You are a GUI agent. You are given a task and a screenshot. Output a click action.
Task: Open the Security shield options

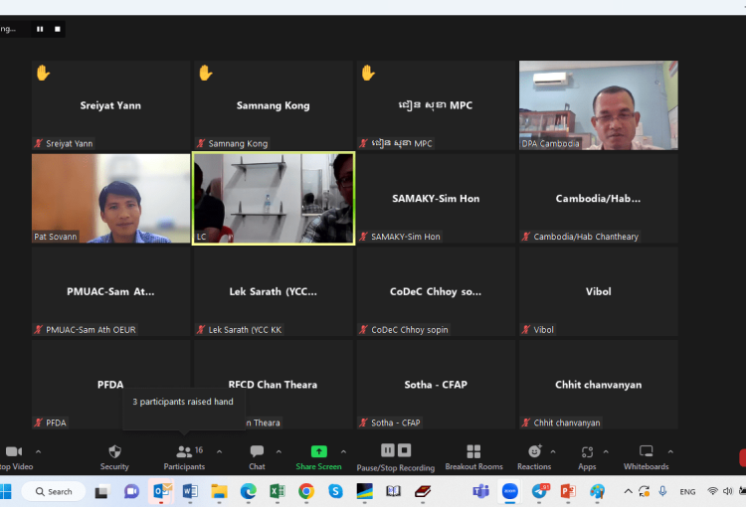pos(114,456)
